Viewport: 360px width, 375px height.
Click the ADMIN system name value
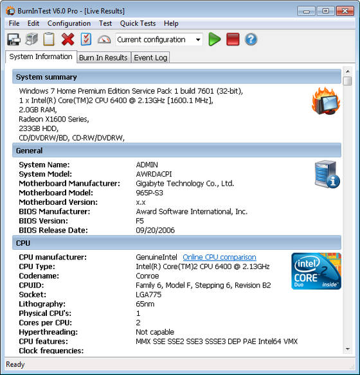click(147, 165)
